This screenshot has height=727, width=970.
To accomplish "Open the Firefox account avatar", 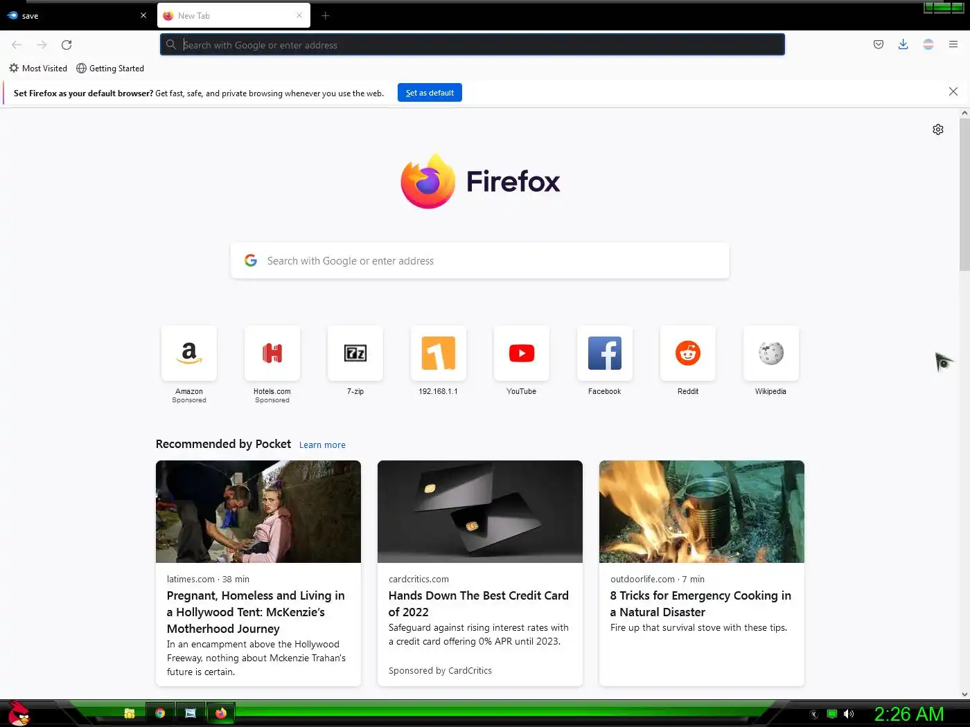I will pos(928,45).
